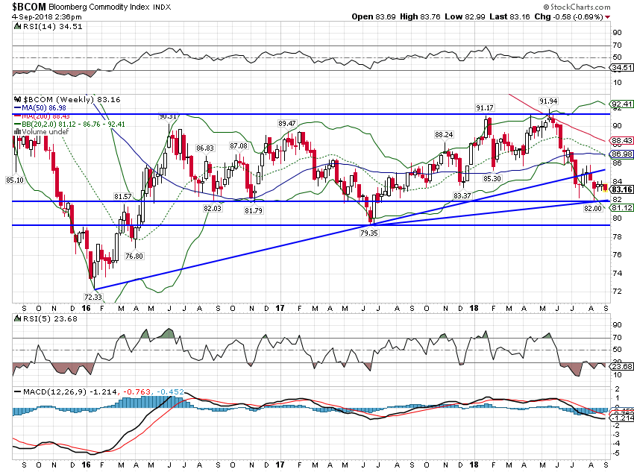Click the blue -0.452 MACD histogram value

click(x=170, y=392)
